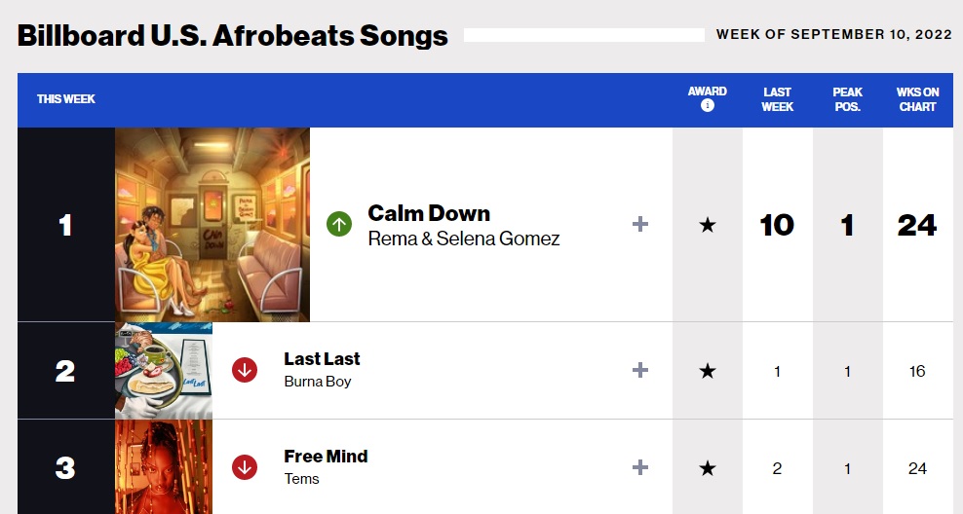Click the award star for Calm Down
This screenshot has height=514, width=963.
pyautogui.click(x=708, y=225)
